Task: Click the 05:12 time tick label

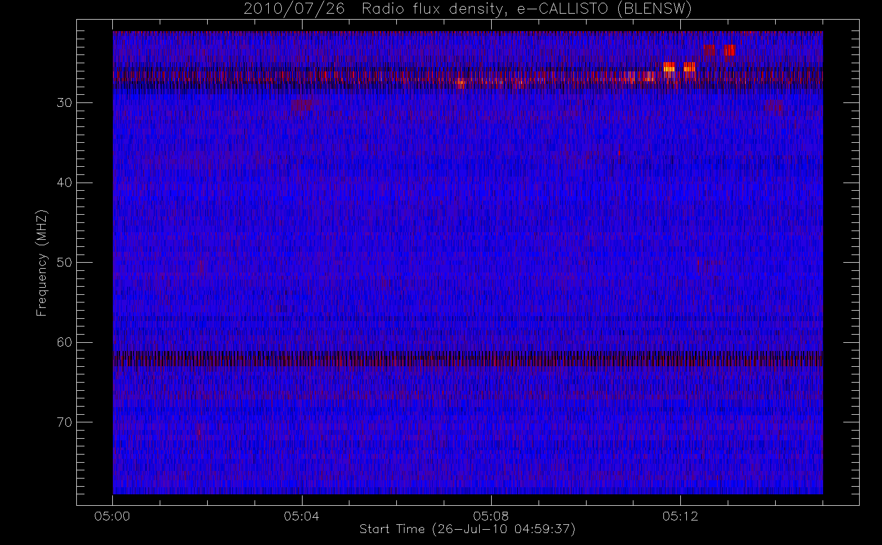Action: pyautogui.click(x=680, y=516)
